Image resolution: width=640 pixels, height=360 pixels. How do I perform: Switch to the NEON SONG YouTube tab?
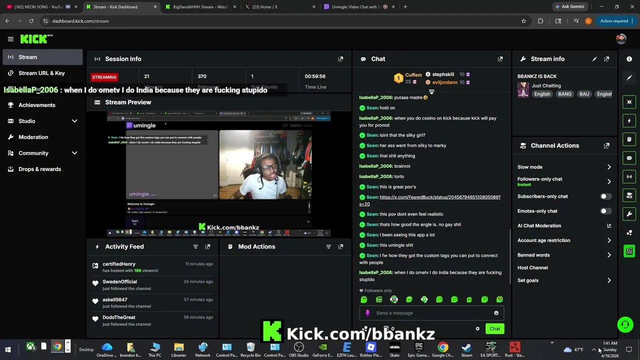(x=42, y=7)
